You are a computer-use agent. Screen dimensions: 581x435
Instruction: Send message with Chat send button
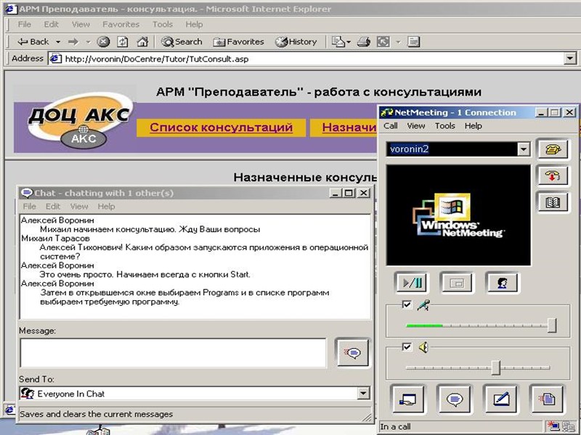tap(352, 352)
